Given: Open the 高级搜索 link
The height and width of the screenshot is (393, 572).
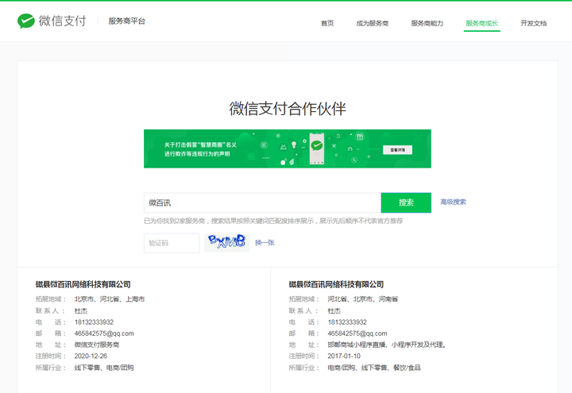Looking at the screenshot, I should [x=453, y=202].
